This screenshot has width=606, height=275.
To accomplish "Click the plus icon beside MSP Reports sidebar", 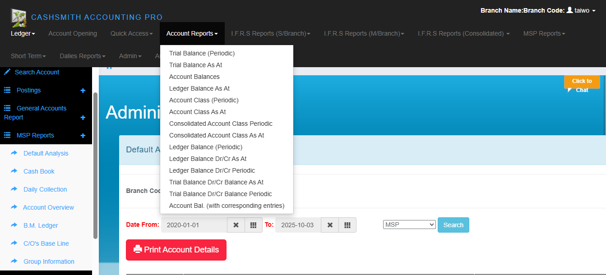I will (x=83, y=136).
